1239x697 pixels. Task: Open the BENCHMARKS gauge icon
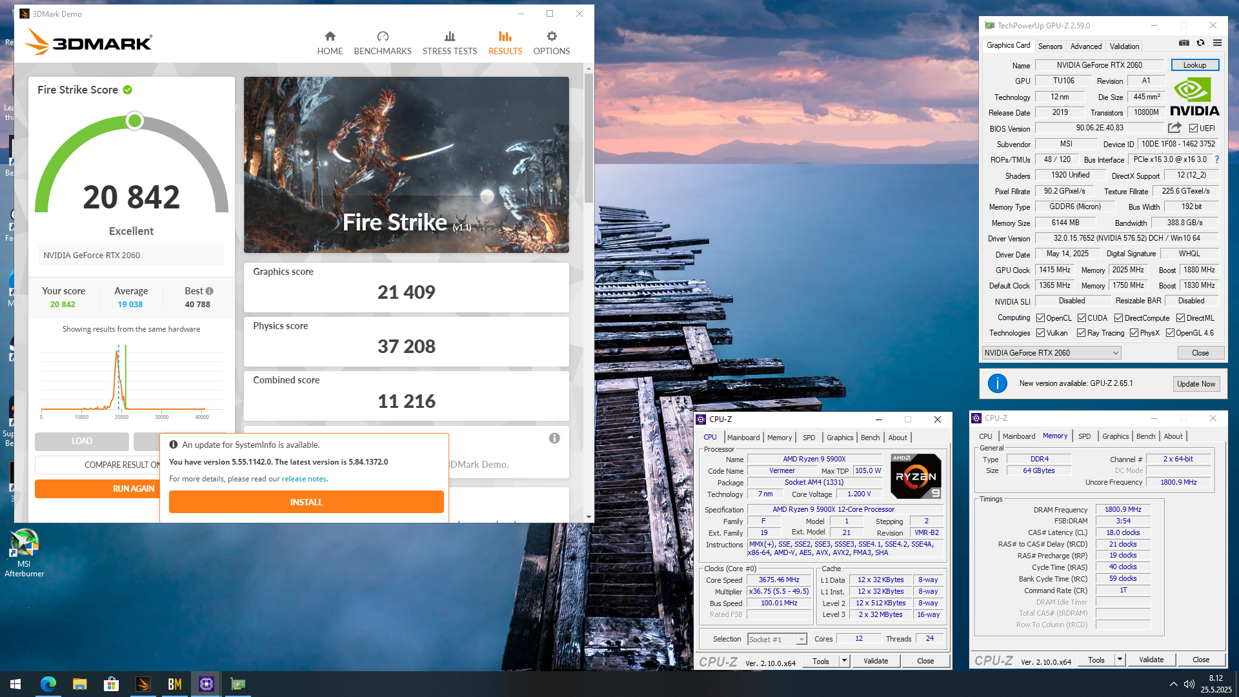[x=383, y=36]
